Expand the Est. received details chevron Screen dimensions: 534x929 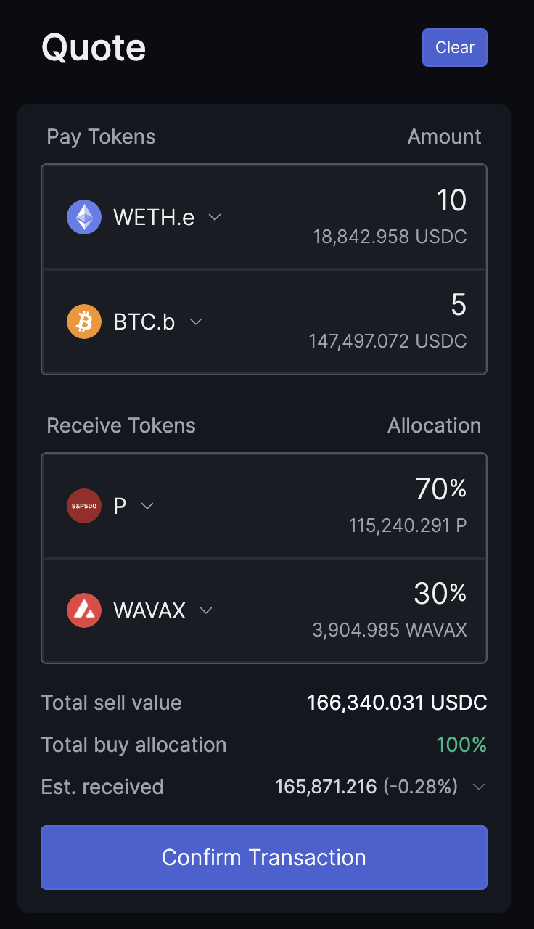[479, 787]
